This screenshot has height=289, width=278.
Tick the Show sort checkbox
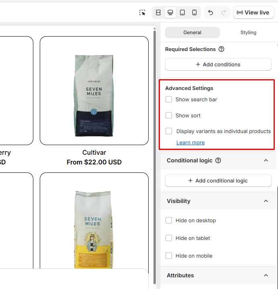click(x=169, y=115)
